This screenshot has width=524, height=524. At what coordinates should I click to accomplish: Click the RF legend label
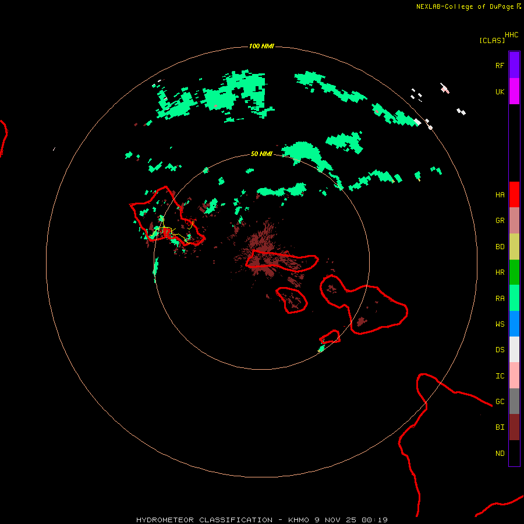click(500, 65)
